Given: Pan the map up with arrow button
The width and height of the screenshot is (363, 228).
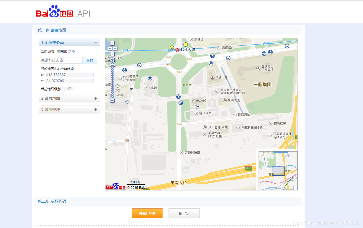Looking at the screenshot, I should (112, 43).
